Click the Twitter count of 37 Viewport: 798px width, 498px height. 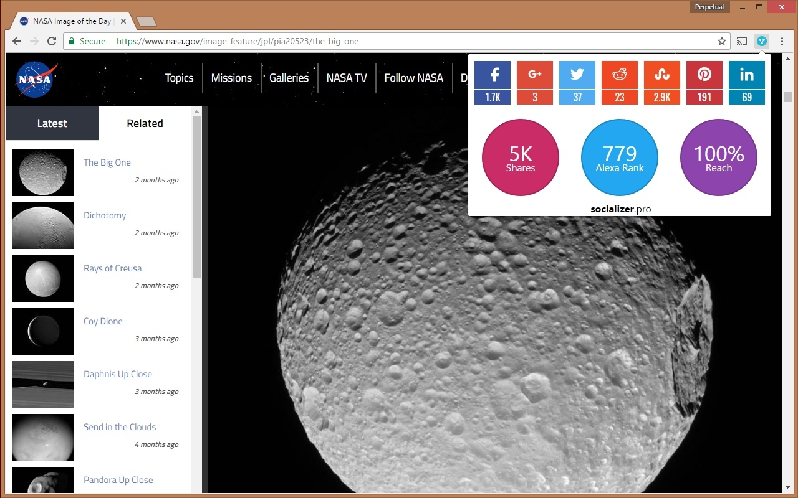pyautogui.click(x=577, y=97)
